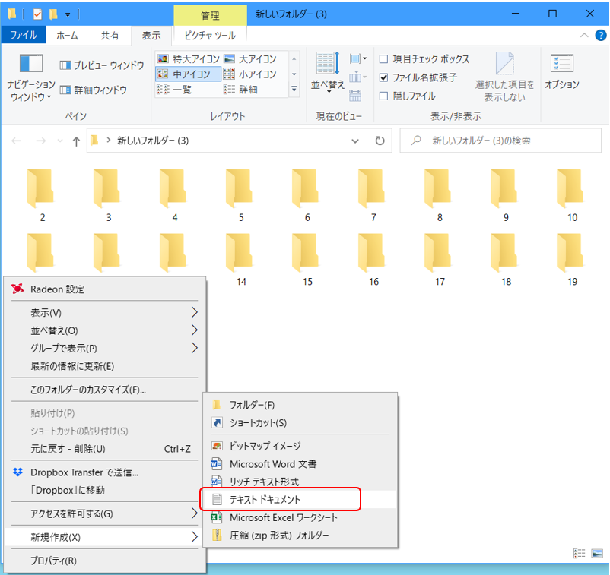Click Hide selected items (選択した項目を表示しない)

[504, 77]
